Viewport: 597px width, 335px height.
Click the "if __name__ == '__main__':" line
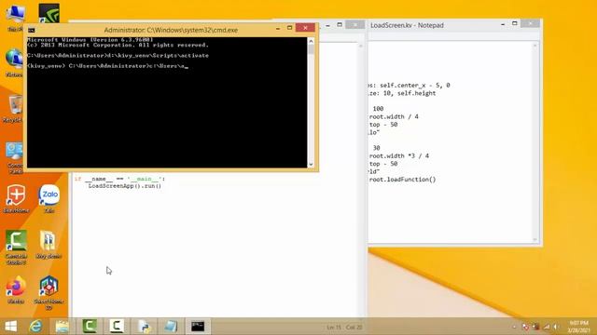point(119,179)
